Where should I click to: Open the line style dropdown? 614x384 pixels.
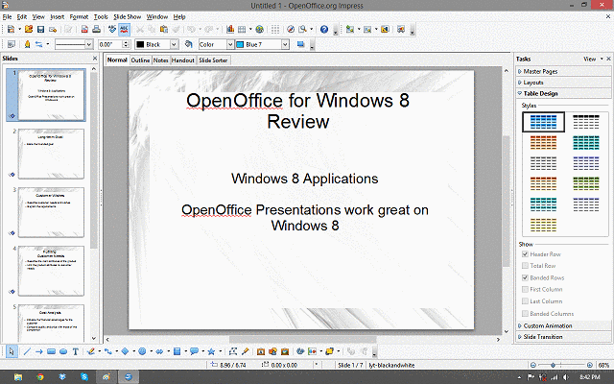[x=88, y=45]
